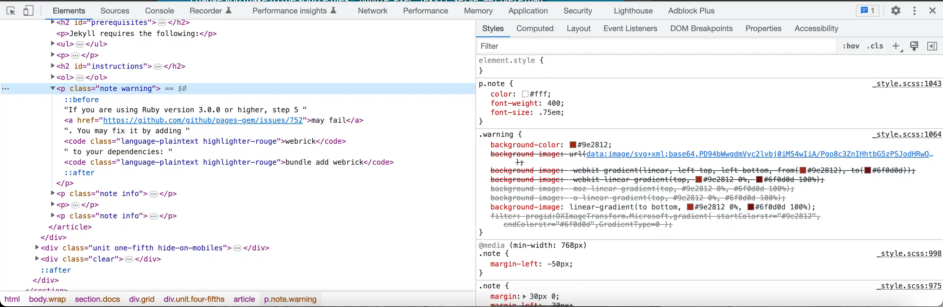Click the background-color #9e2812 swatch
The image size is (943, 307).
[x=573, y=145]
